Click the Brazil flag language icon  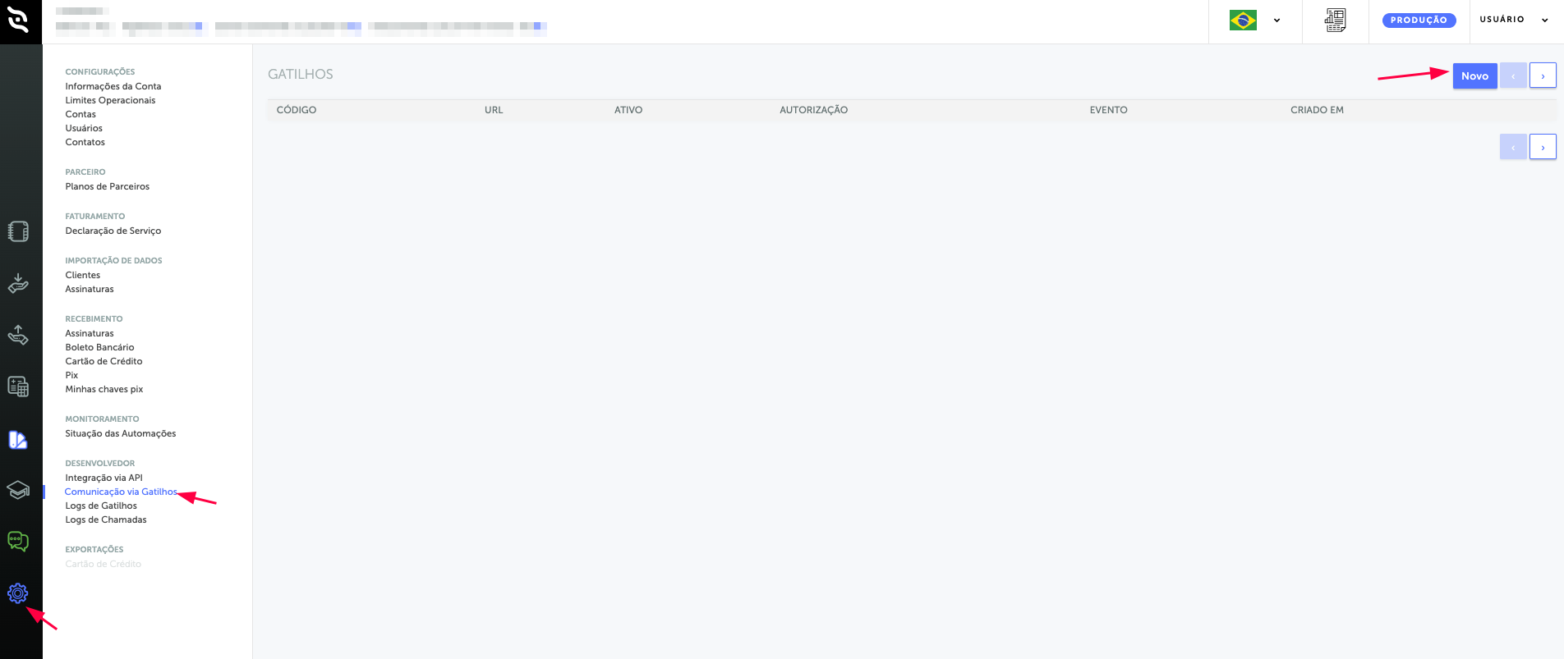(1243, 21)
